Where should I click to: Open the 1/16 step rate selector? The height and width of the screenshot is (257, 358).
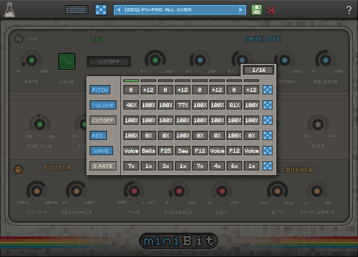tap(258, 70)
